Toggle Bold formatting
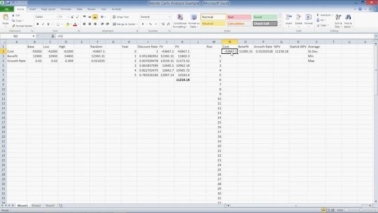Screen dimensions: 378x213 [38, 24]
